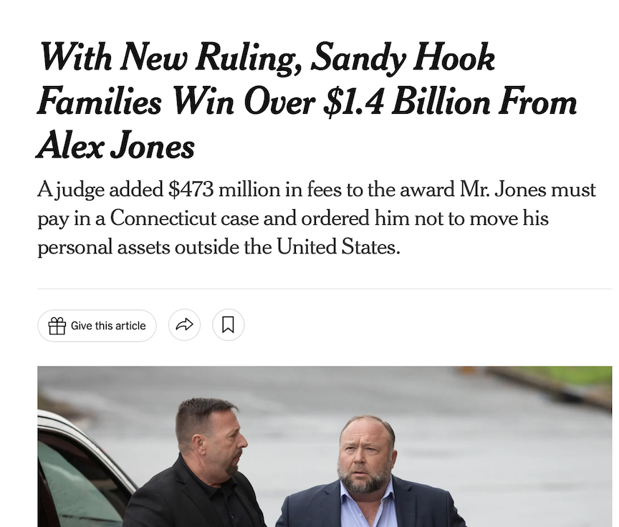Click "Families Win Over" in the headline
Viewport: 619px width, 527px height.
tap(176, 102)
